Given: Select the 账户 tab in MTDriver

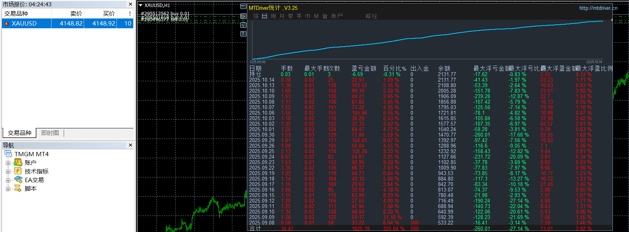Looking at the screenshot, I should pos(337,16).
